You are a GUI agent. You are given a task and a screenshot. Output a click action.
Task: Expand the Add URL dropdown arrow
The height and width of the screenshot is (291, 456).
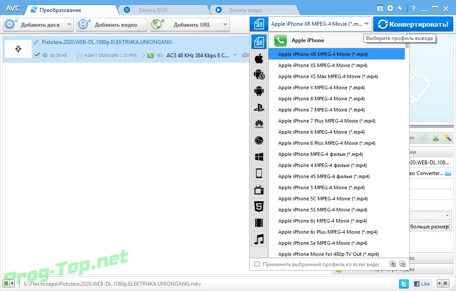225,25
